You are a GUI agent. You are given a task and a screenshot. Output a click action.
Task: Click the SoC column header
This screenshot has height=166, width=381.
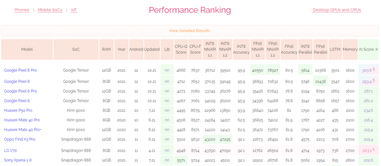click(76, 50)
